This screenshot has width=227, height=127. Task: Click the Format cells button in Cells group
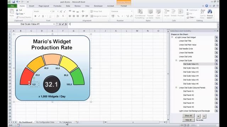click(181, 13)
